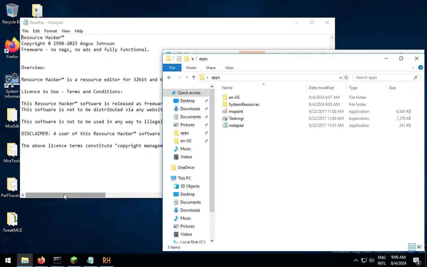Open the volume speaker tray icon
Image resolution: width=427 pixels, height=267 pixels.
(372, 260)
